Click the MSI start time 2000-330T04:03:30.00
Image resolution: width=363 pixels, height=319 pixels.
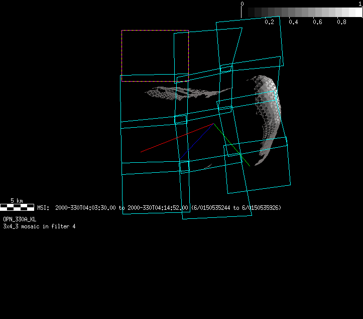pos(85,207)
